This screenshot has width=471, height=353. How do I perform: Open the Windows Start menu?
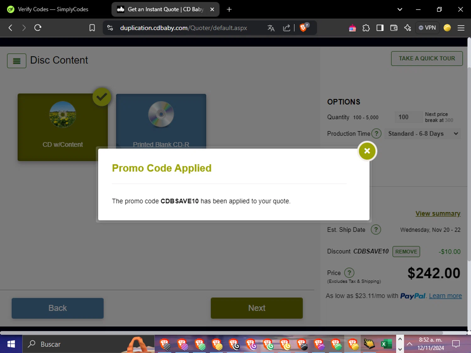11,344
